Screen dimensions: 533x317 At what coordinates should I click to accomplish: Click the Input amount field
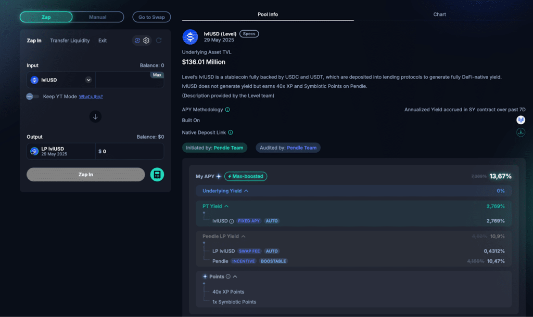point(130,80)
